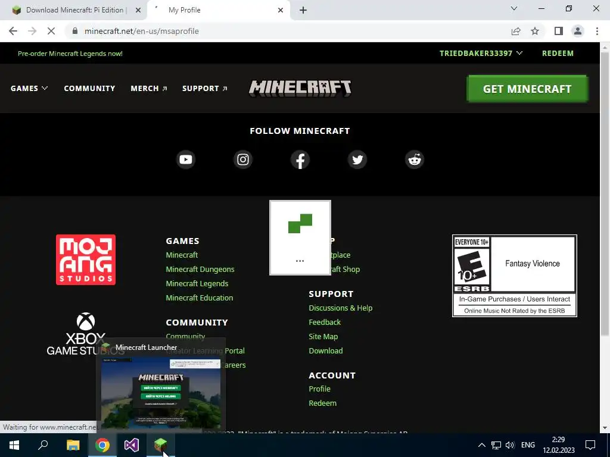610x457 pixels.
Task: Click REDEEM in the top bar
Action: [x=558, y=53]
